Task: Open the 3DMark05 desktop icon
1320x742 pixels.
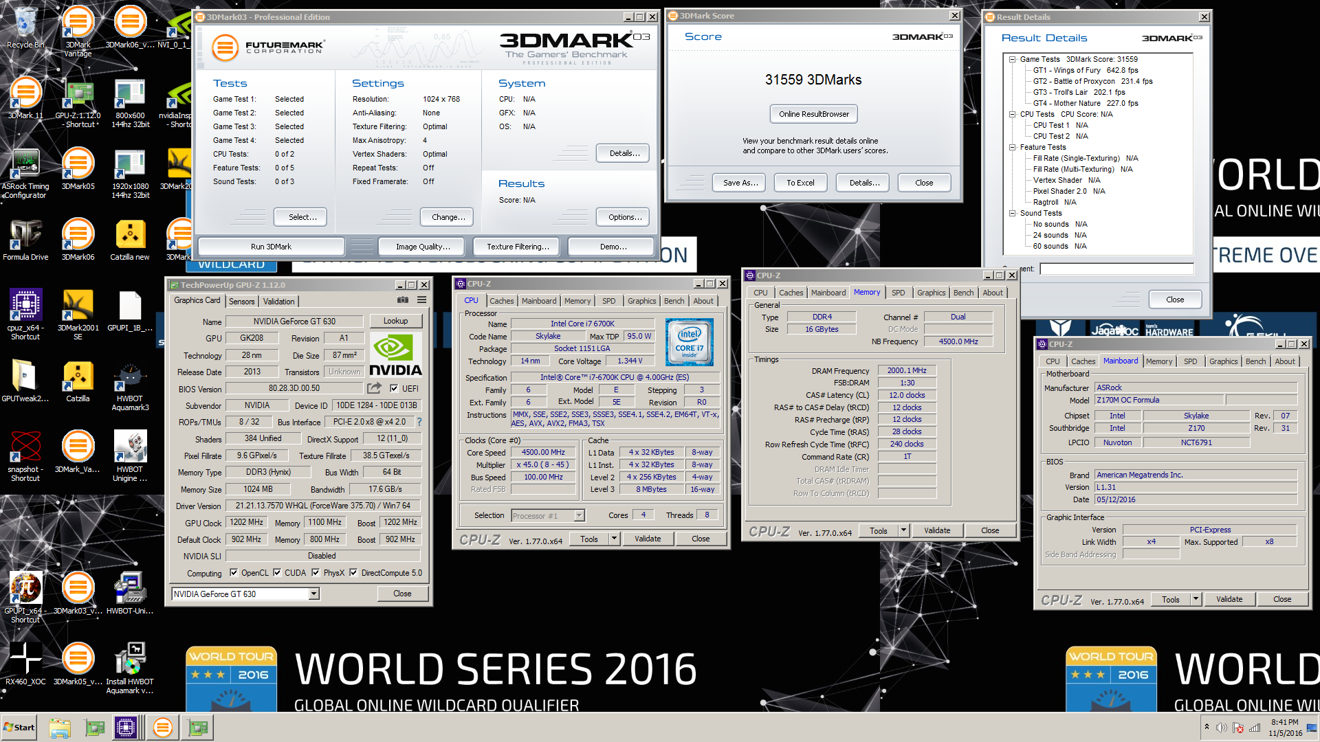Action: coord(78,169)
